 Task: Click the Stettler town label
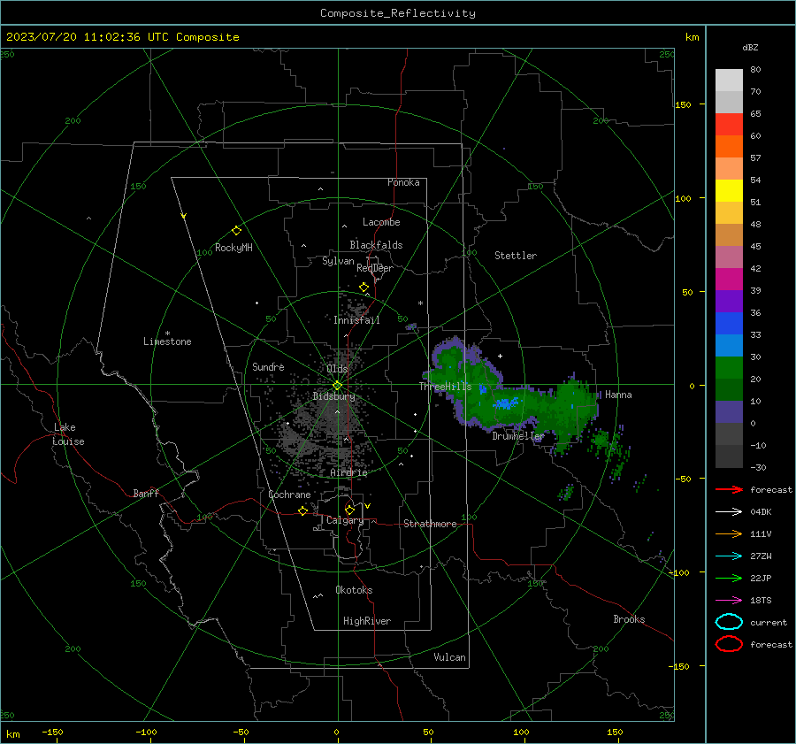click(x=516, y=256)
